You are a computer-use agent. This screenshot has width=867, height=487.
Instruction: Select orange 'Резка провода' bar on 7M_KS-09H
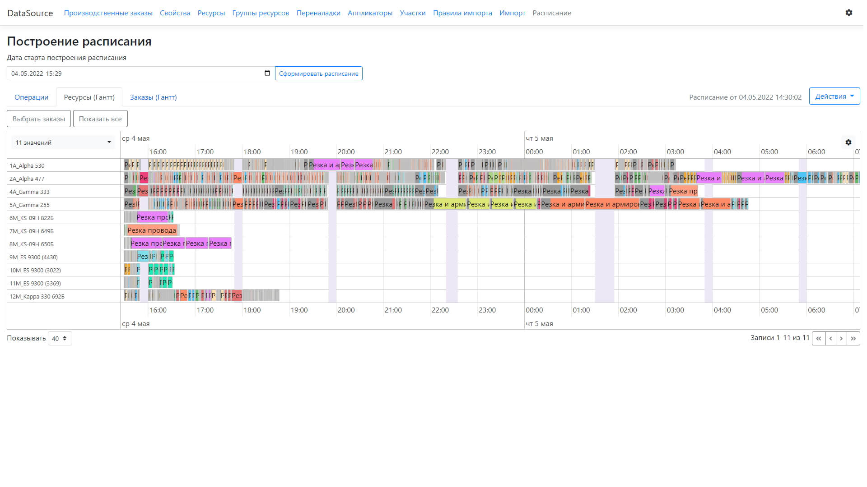[152, 230]
